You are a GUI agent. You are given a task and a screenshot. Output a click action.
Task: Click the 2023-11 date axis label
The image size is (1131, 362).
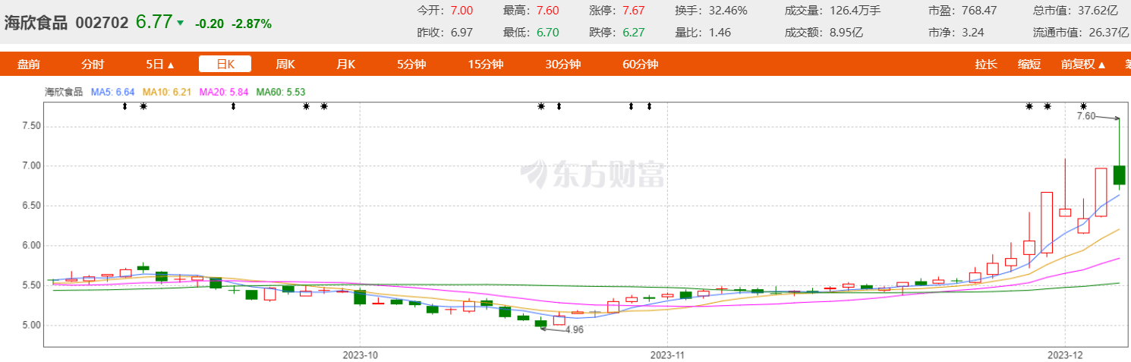(x=668, y=354)
